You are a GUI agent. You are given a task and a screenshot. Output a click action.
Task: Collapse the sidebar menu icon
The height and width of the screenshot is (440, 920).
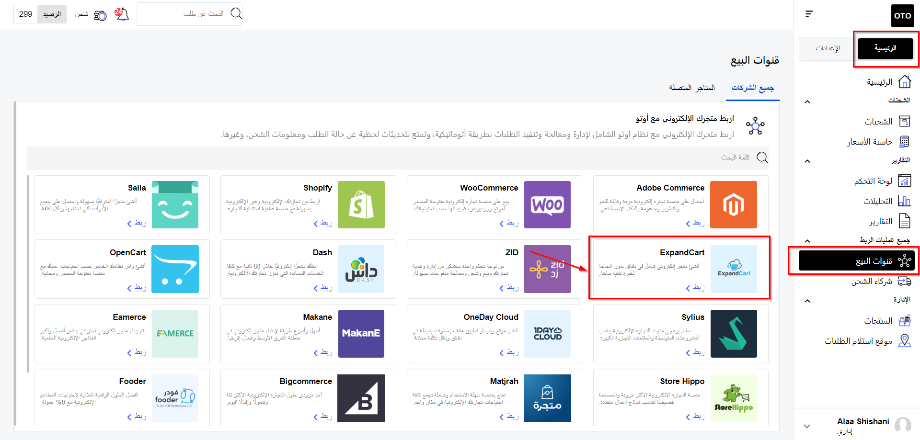coord(809,14)
